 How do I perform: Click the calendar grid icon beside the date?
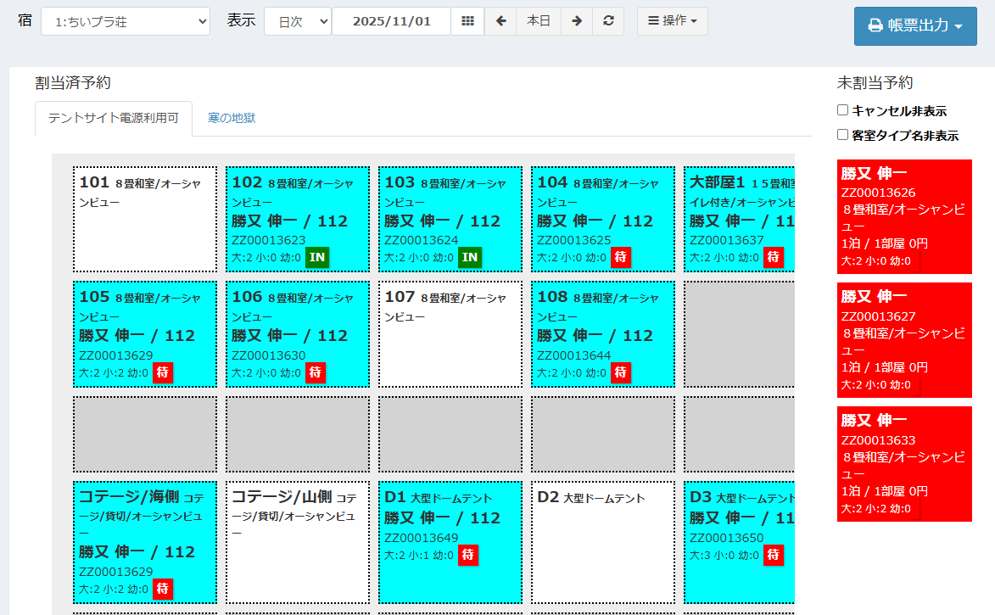pyautogui.click(x=467, y=20)
